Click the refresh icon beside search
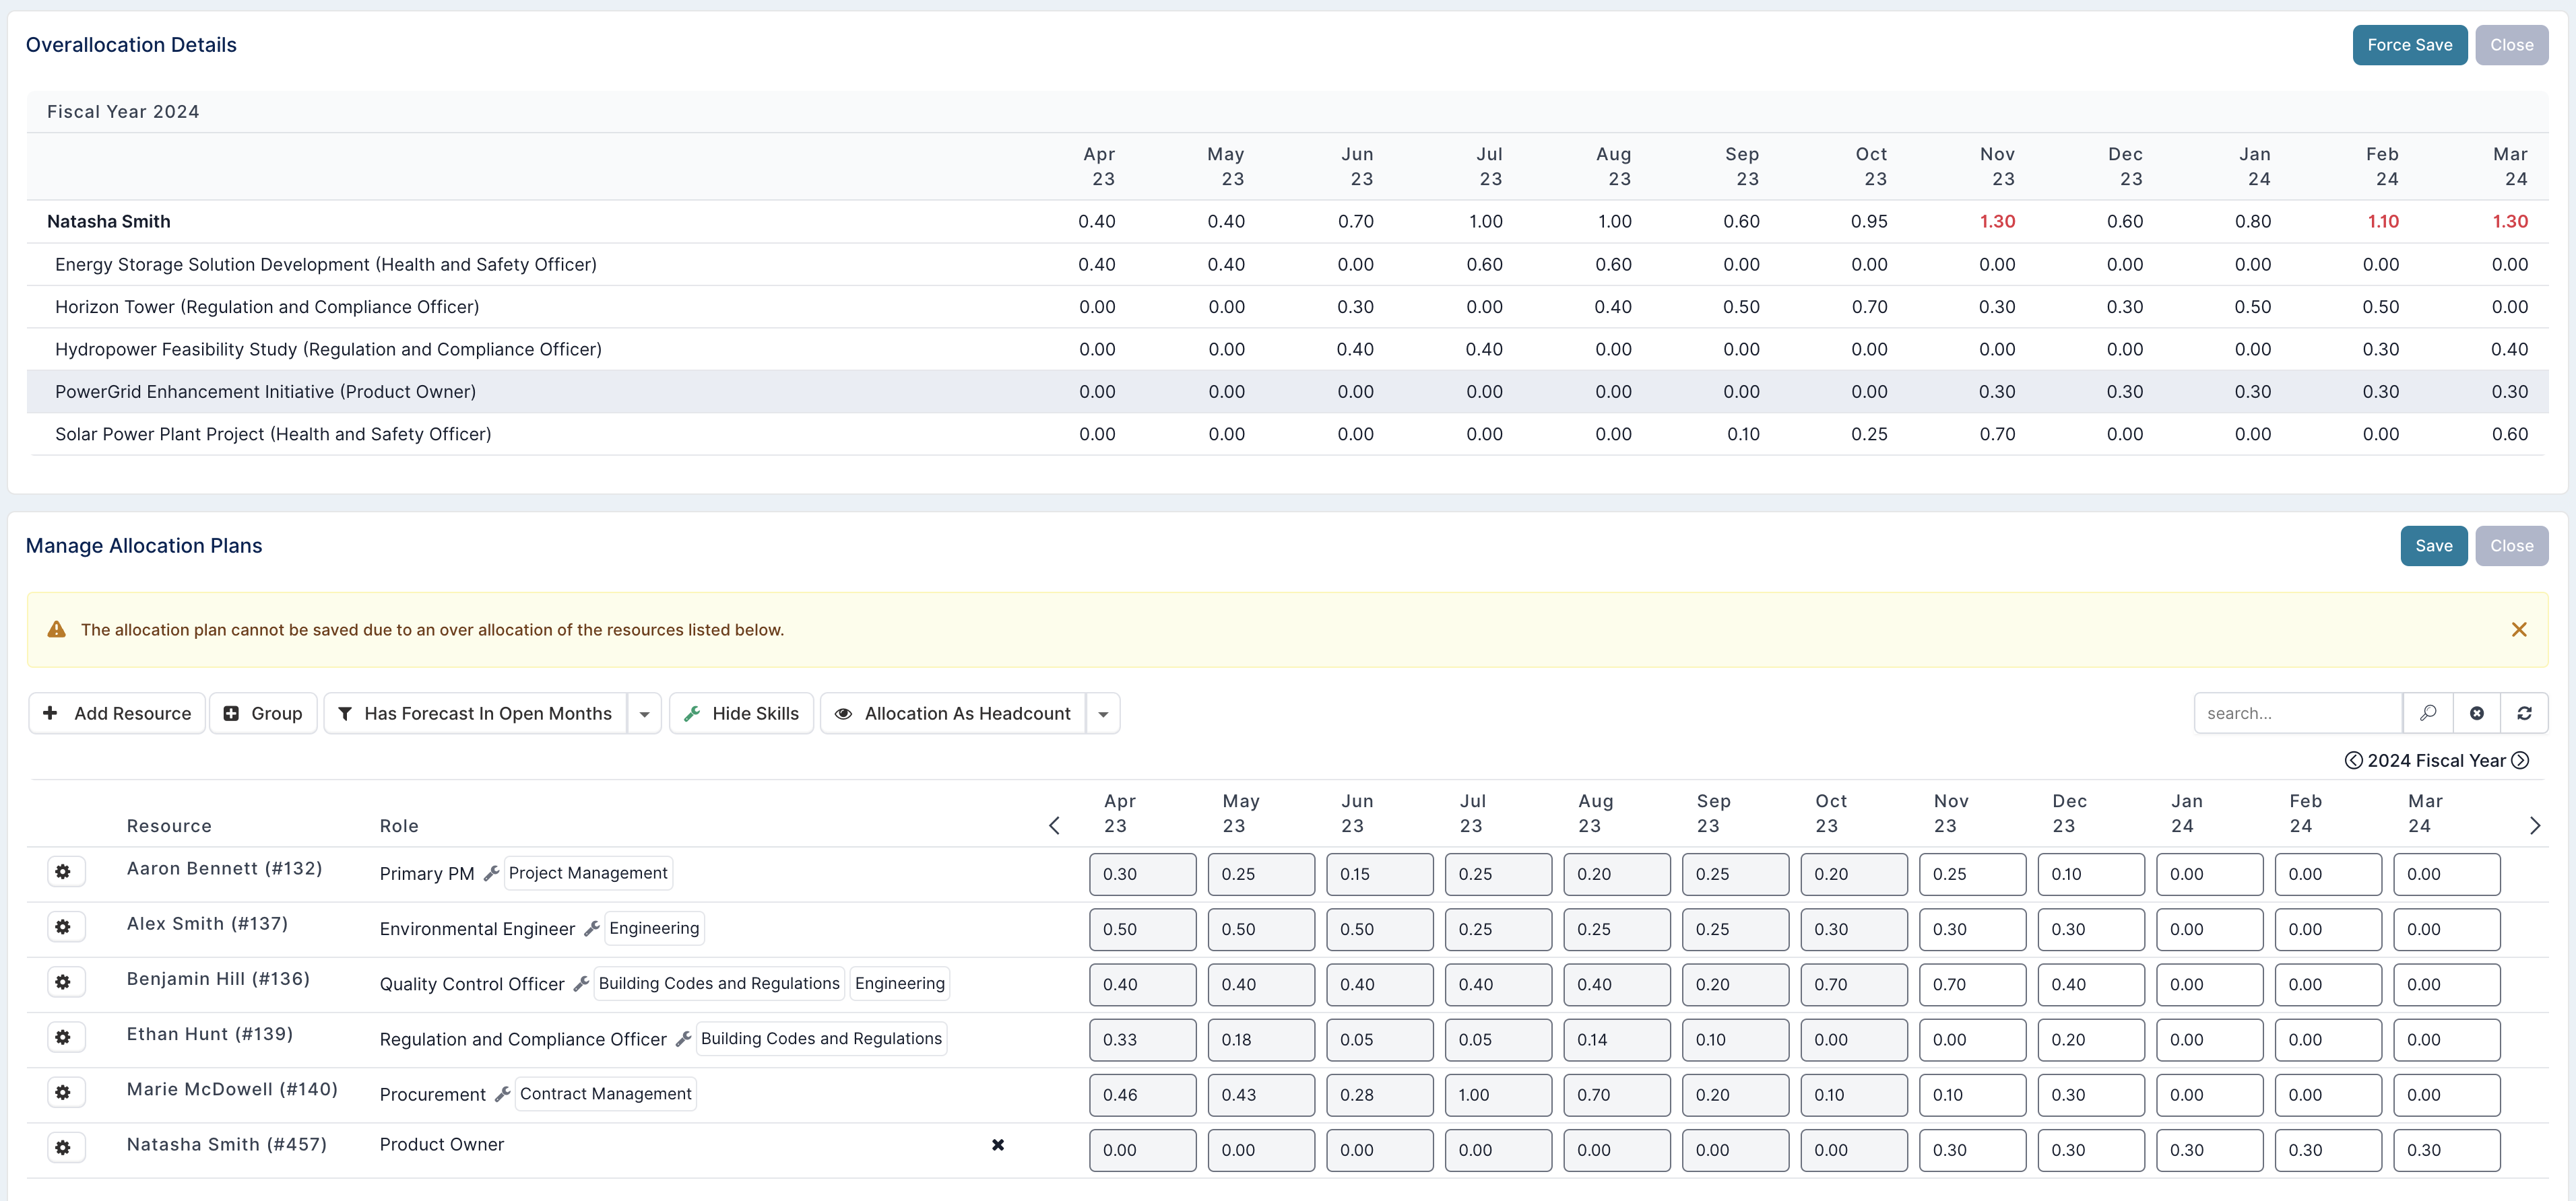This screenshot has width=2576, height=1201. click(x=2524, y=712)
